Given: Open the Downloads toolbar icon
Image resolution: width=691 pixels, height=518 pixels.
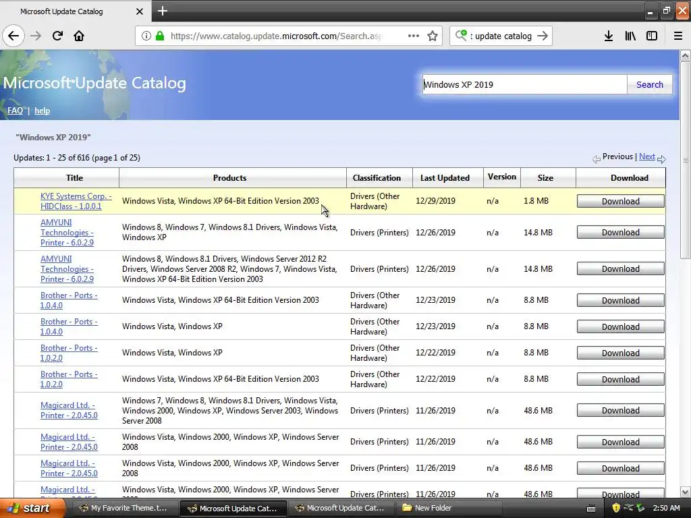Looking at the screenshot, I should point(609,36).
